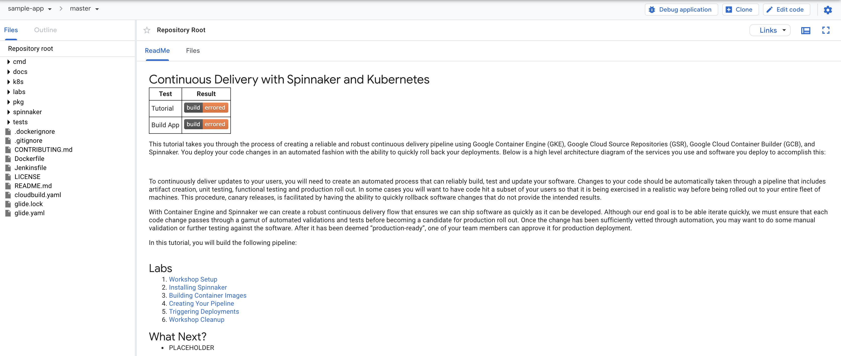Click the Clone button

[740, 10]
